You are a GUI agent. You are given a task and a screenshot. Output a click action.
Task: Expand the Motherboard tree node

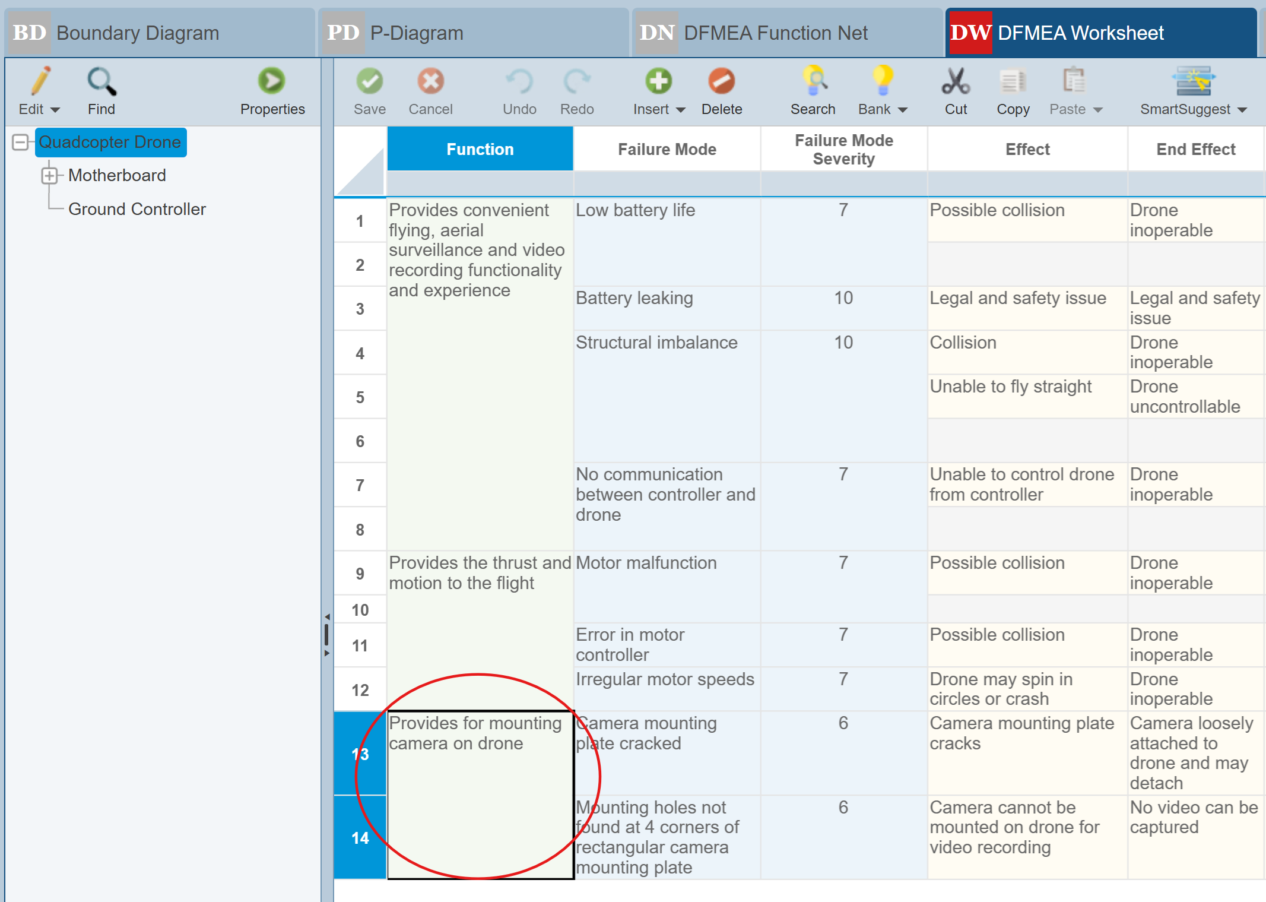click(49, 176)
